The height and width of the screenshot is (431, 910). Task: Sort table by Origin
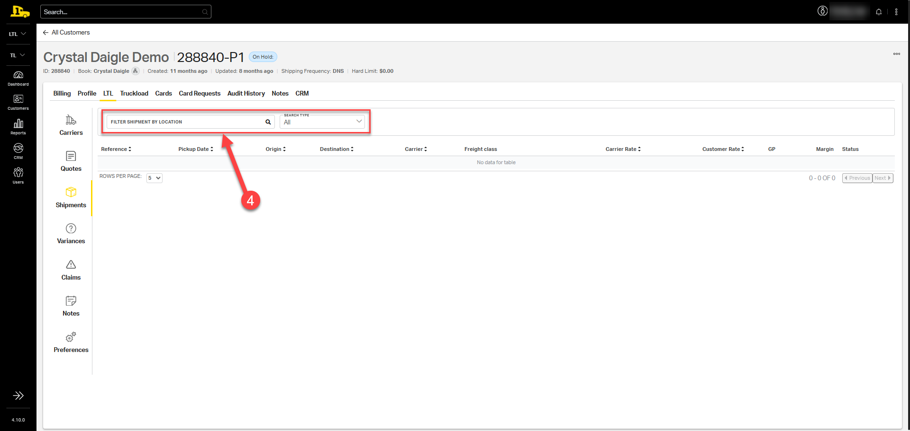click(275, 149)
